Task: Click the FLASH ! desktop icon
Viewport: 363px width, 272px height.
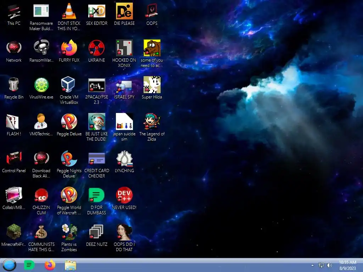Action: pyautogui.click(x=13, y=122)
